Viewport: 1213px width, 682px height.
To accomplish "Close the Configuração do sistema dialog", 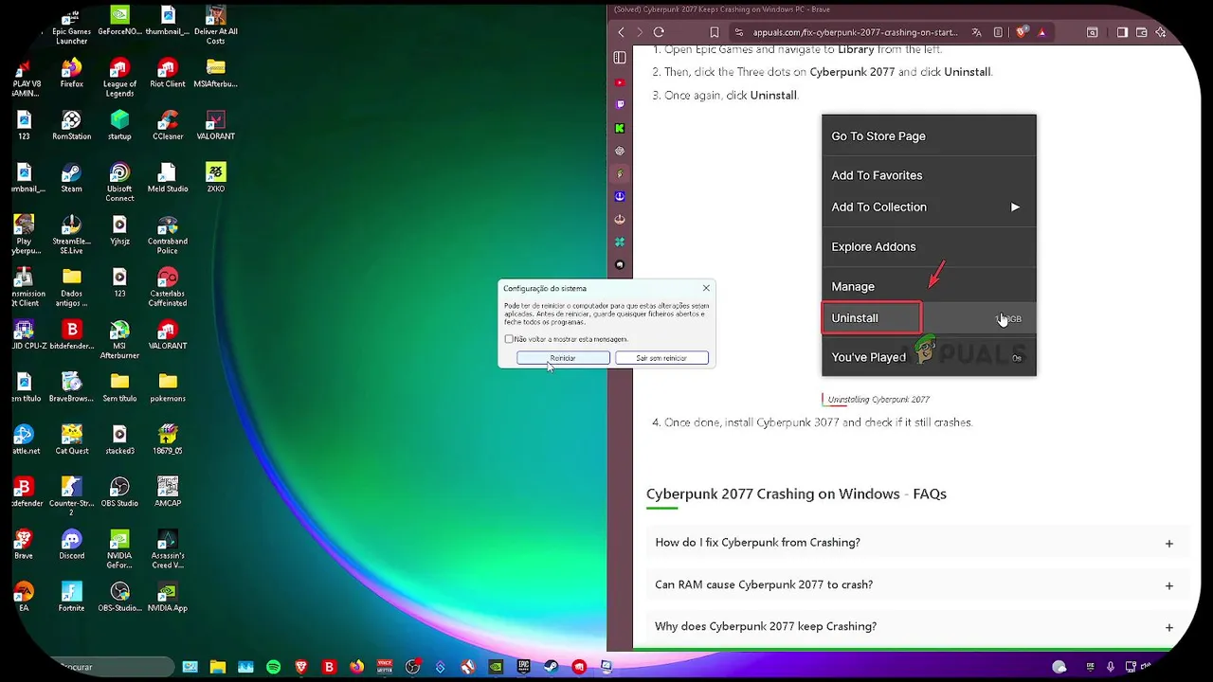I will (706, 288).
